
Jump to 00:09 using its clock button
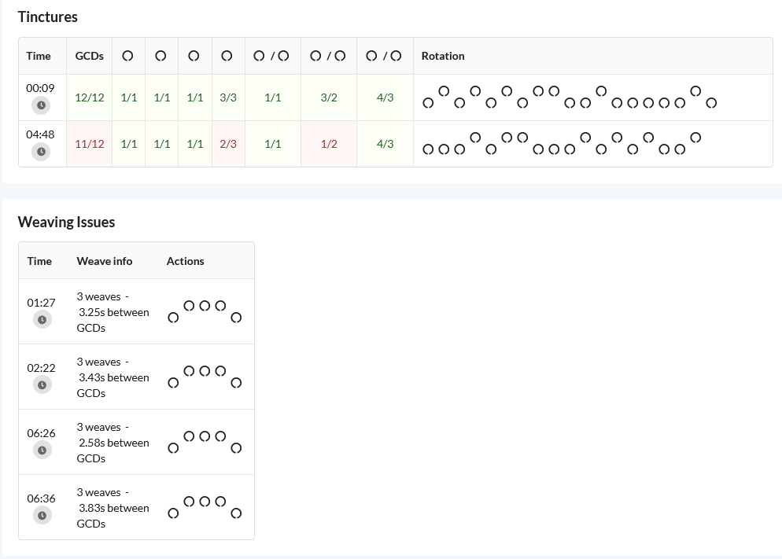point(42,105)
